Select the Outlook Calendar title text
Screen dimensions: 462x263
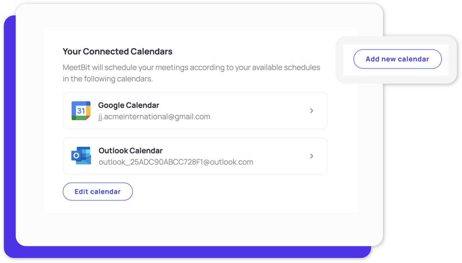[x=130, y=151]
